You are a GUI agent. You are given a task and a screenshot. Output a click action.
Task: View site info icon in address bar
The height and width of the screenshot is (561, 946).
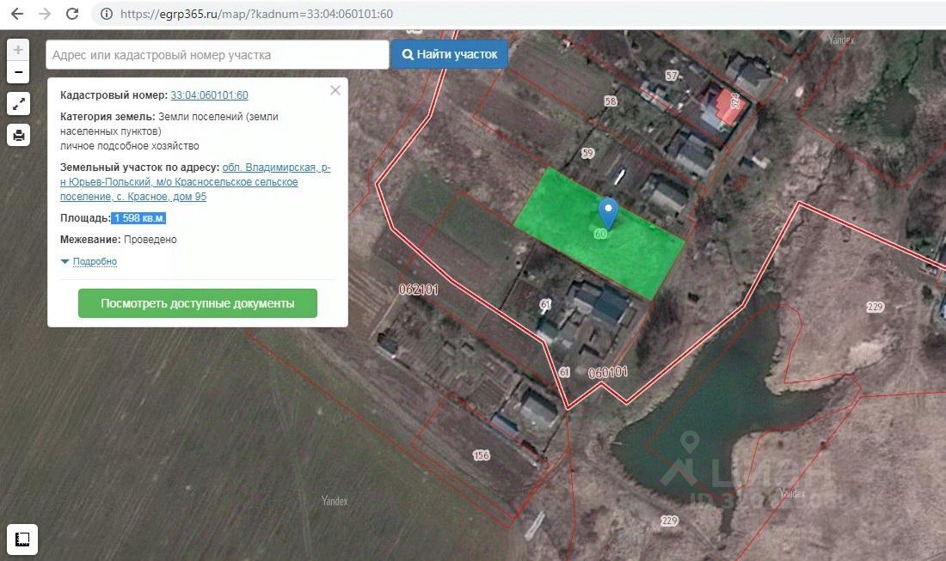point(106,13)
